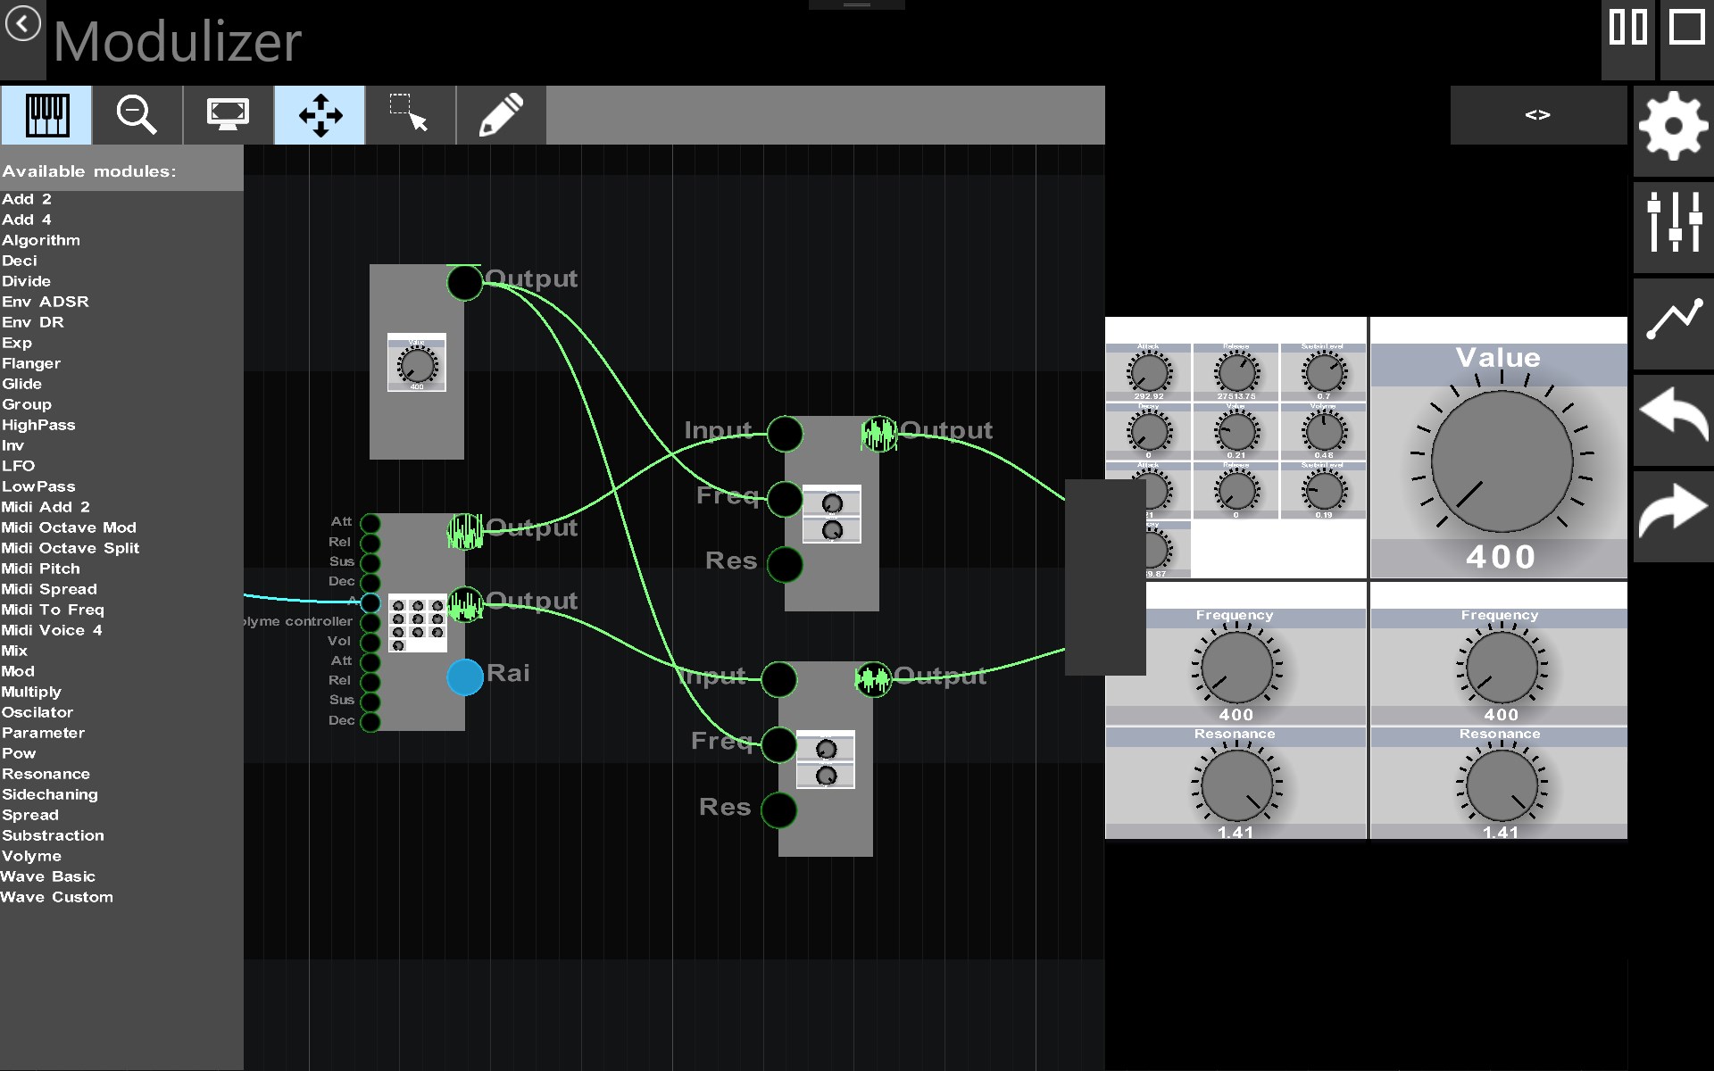1714x1071 pixels.
Task: Toggle the stop square control
Action: point(1686,28)
